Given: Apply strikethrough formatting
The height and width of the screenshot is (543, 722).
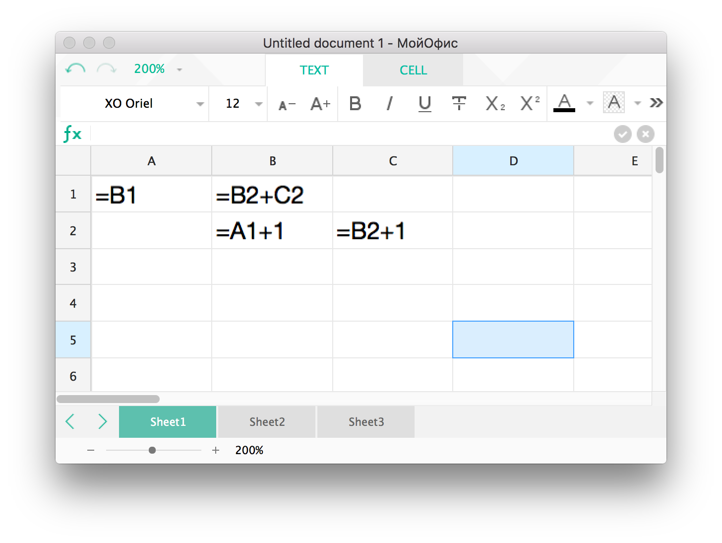Looking at the screenshot, I should [459, 103].
